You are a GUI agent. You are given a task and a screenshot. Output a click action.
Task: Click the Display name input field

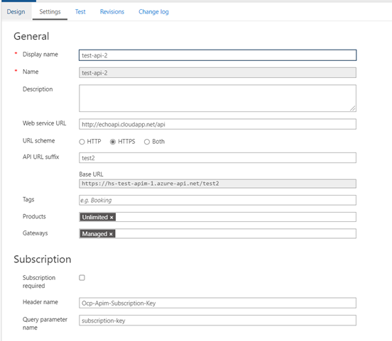click(217, 55)
